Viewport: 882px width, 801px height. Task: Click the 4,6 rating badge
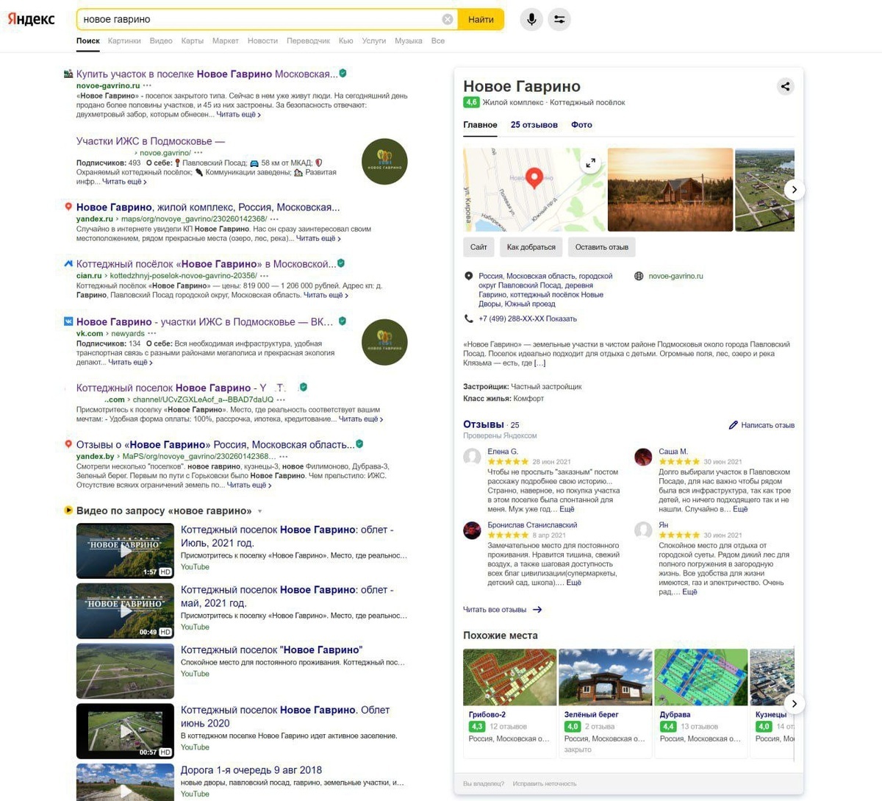[471, 102]
